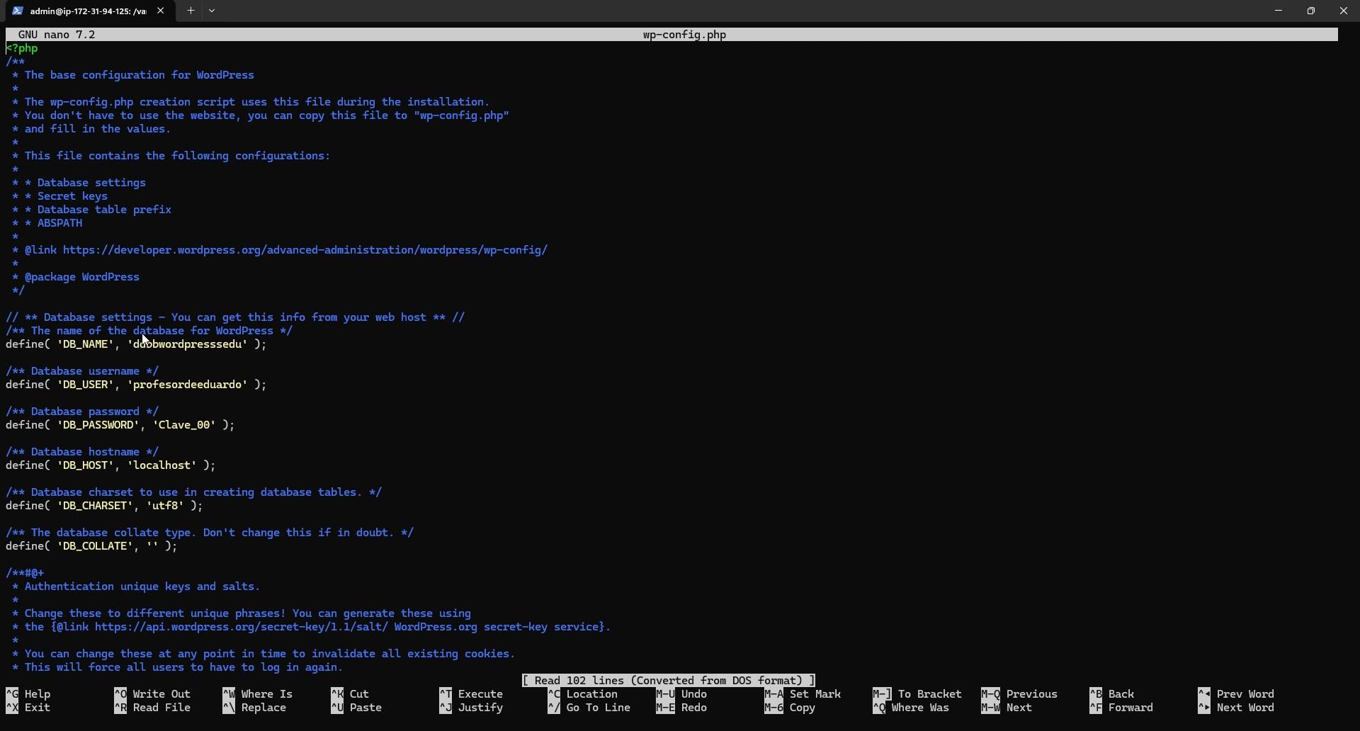The height and width of the screenshot is (731, 1360).
Task: Restore down the terminal window
Action: click(1311, 11)
